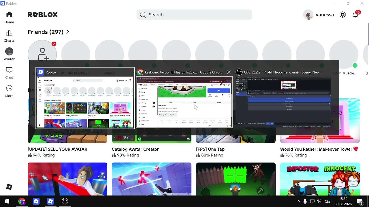Open the Avatar editor in sidebar
Screen dimensions: 369x207
click(9, 54)
